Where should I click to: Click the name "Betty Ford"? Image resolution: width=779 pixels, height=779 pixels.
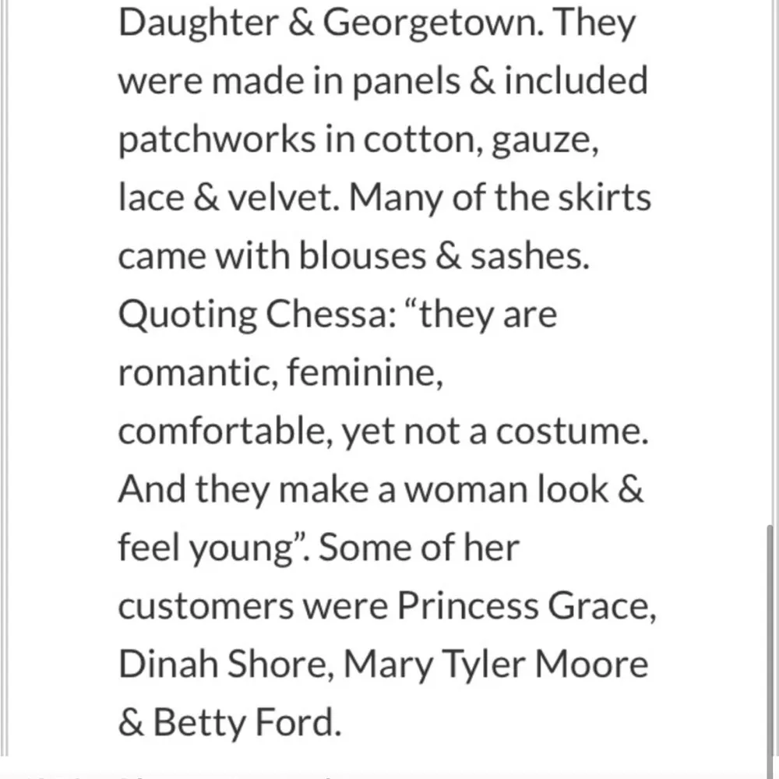pyautogui.click(x=247, y=722)
